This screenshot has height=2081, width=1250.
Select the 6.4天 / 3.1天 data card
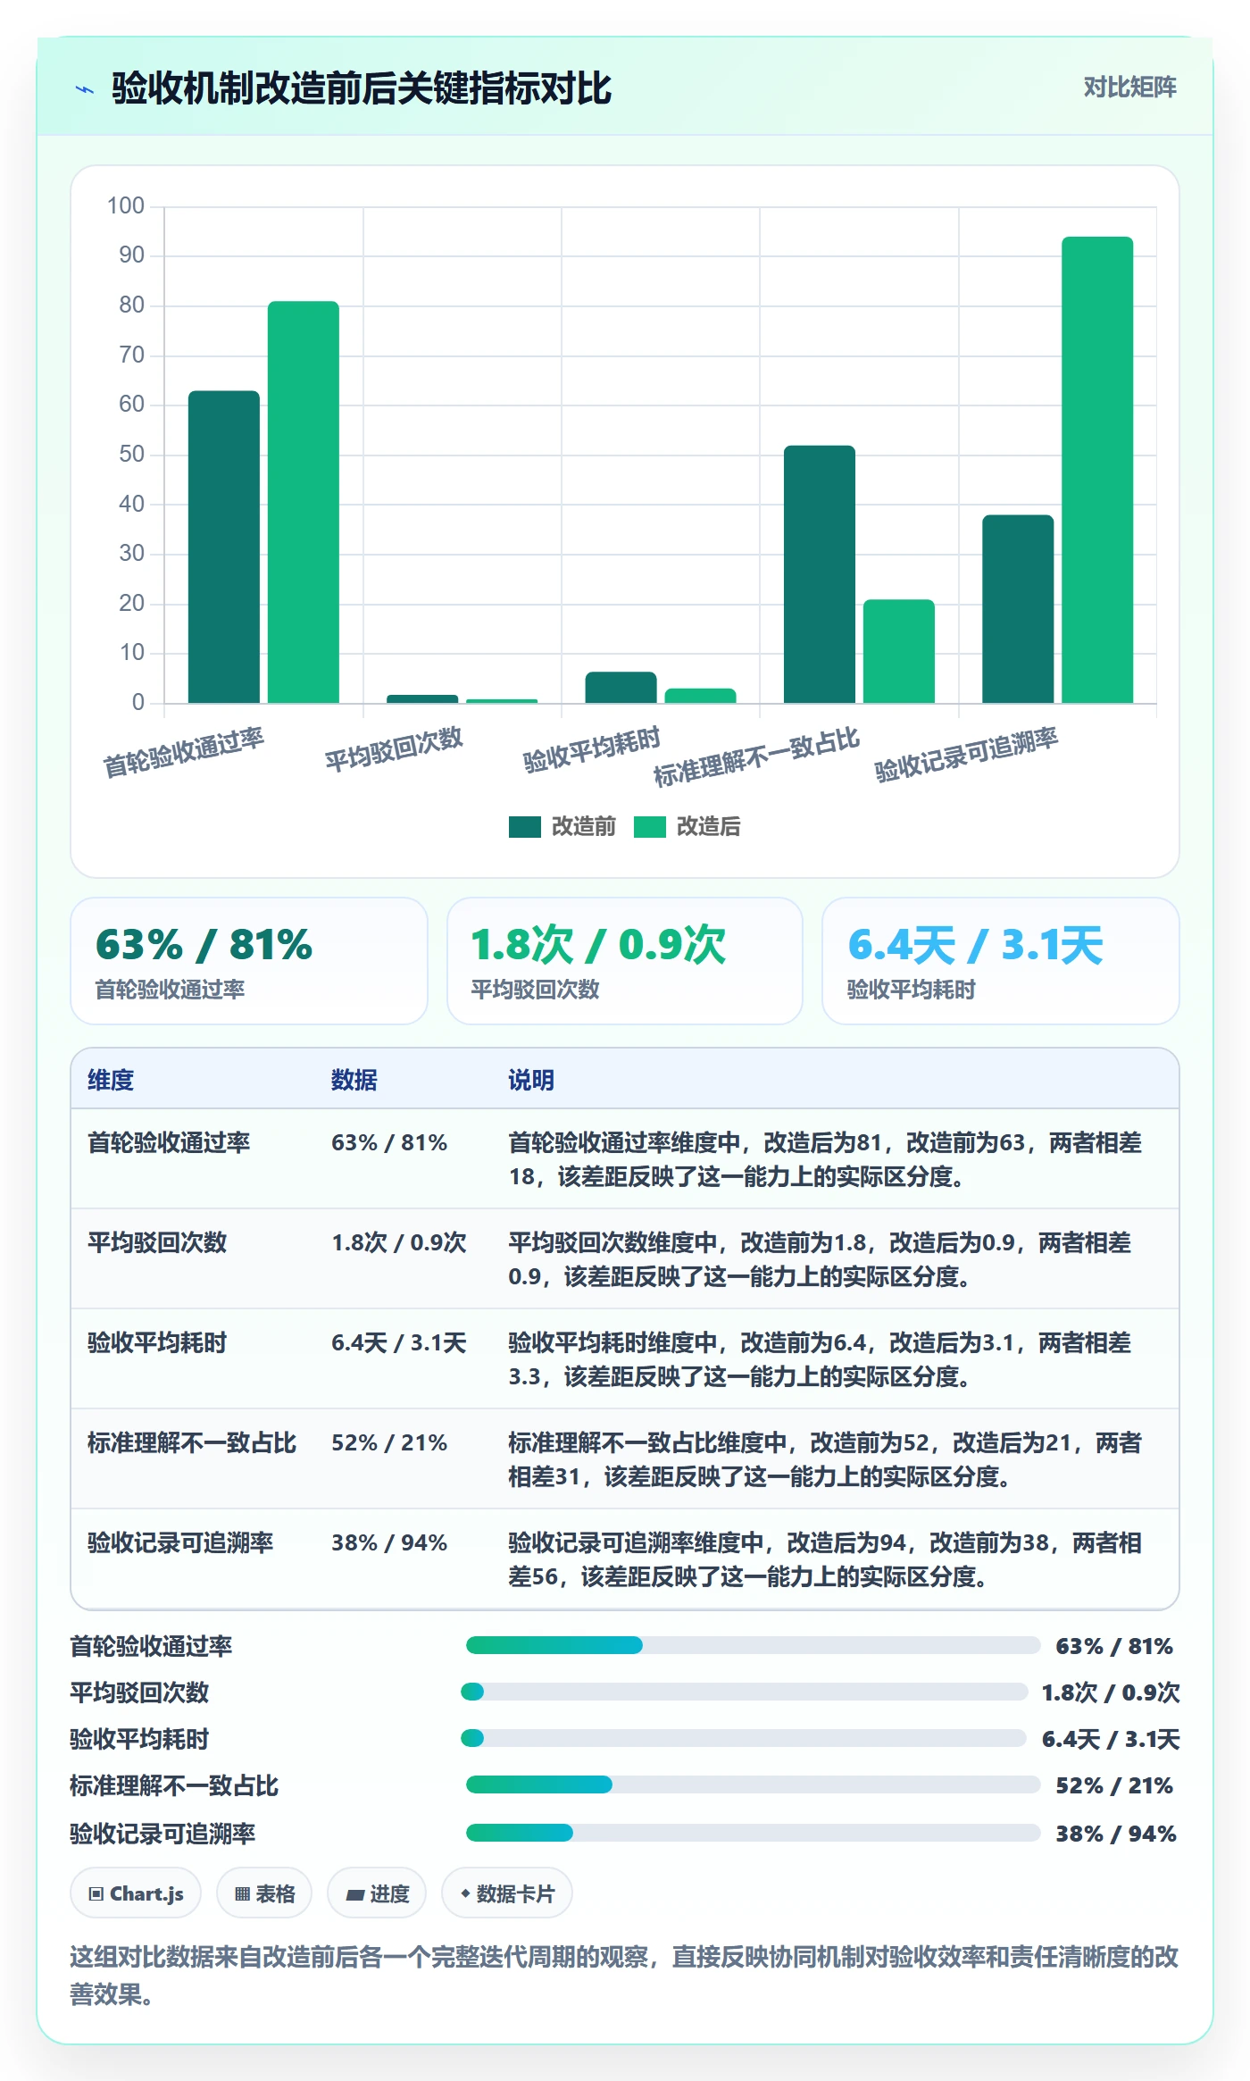pos(1001,961)
